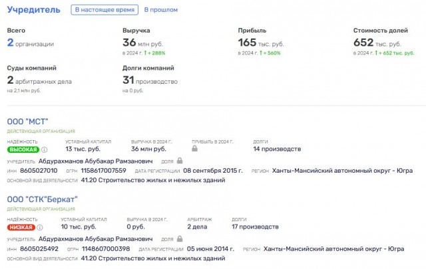Viewport: 426px width, 269px height.
Task: Select the В настоящее время tab
Action: [105, 10]
